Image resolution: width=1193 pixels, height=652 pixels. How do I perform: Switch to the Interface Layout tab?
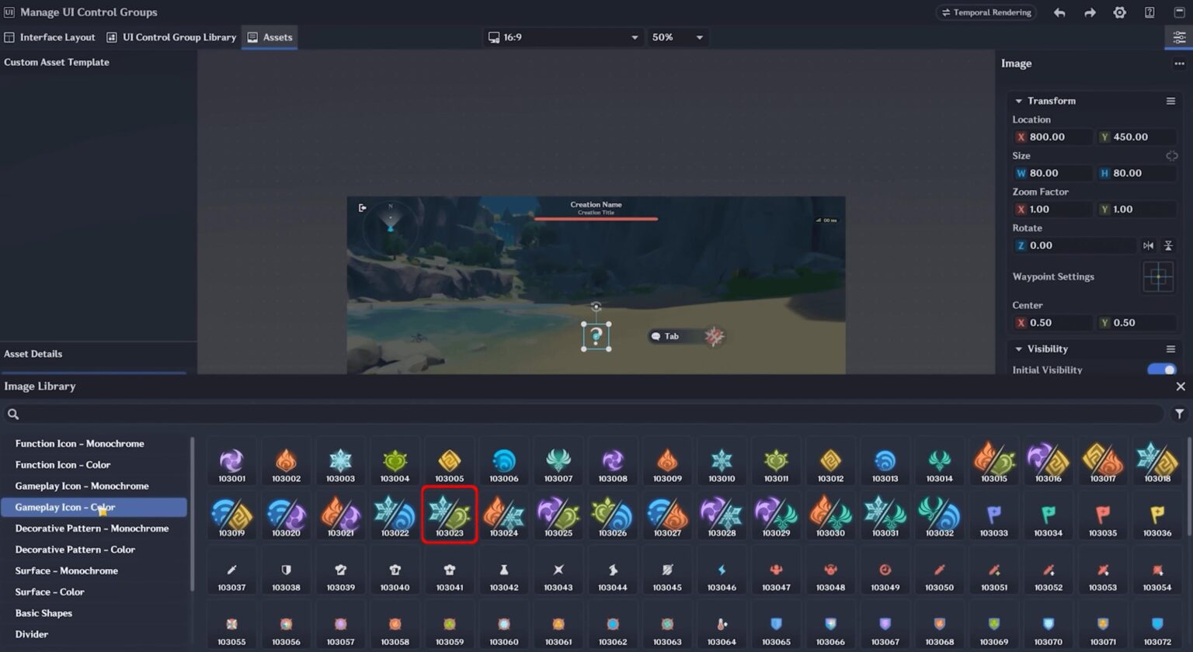(50, 36)
